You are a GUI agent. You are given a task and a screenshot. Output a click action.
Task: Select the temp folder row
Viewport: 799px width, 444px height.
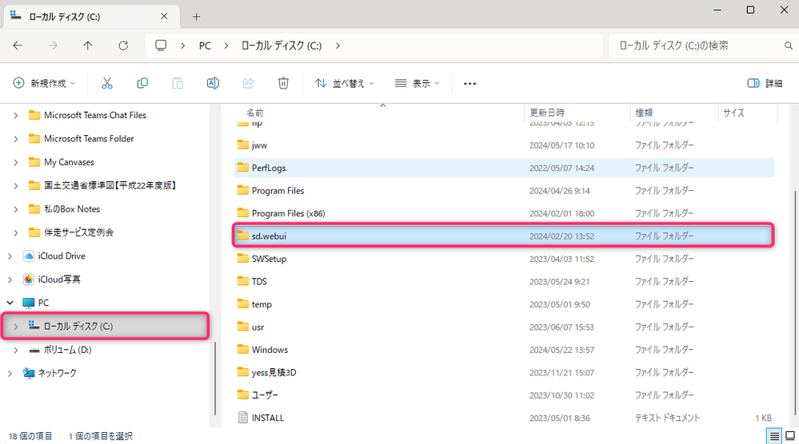505,304
